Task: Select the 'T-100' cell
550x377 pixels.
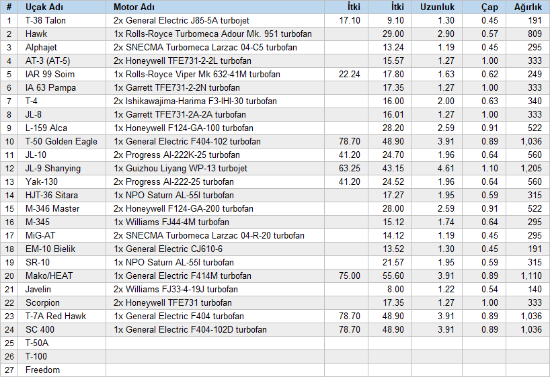Action: pos(62,357)
